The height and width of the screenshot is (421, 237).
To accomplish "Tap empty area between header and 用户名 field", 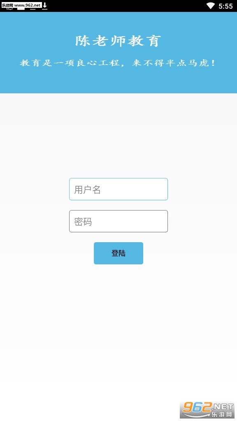I will tap(118, 136).
